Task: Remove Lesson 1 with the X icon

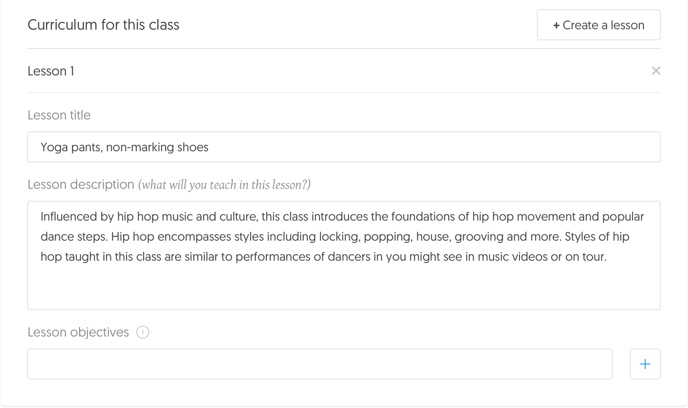Action: pyautogui.click(x=656, y=71)
